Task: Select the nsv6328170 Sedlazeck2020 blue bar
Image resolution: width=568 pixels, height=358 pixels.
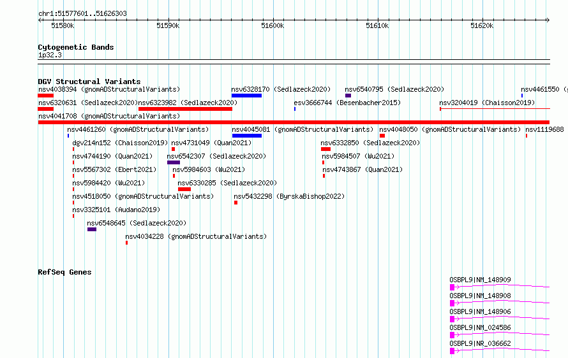Action: pos(247,96)
